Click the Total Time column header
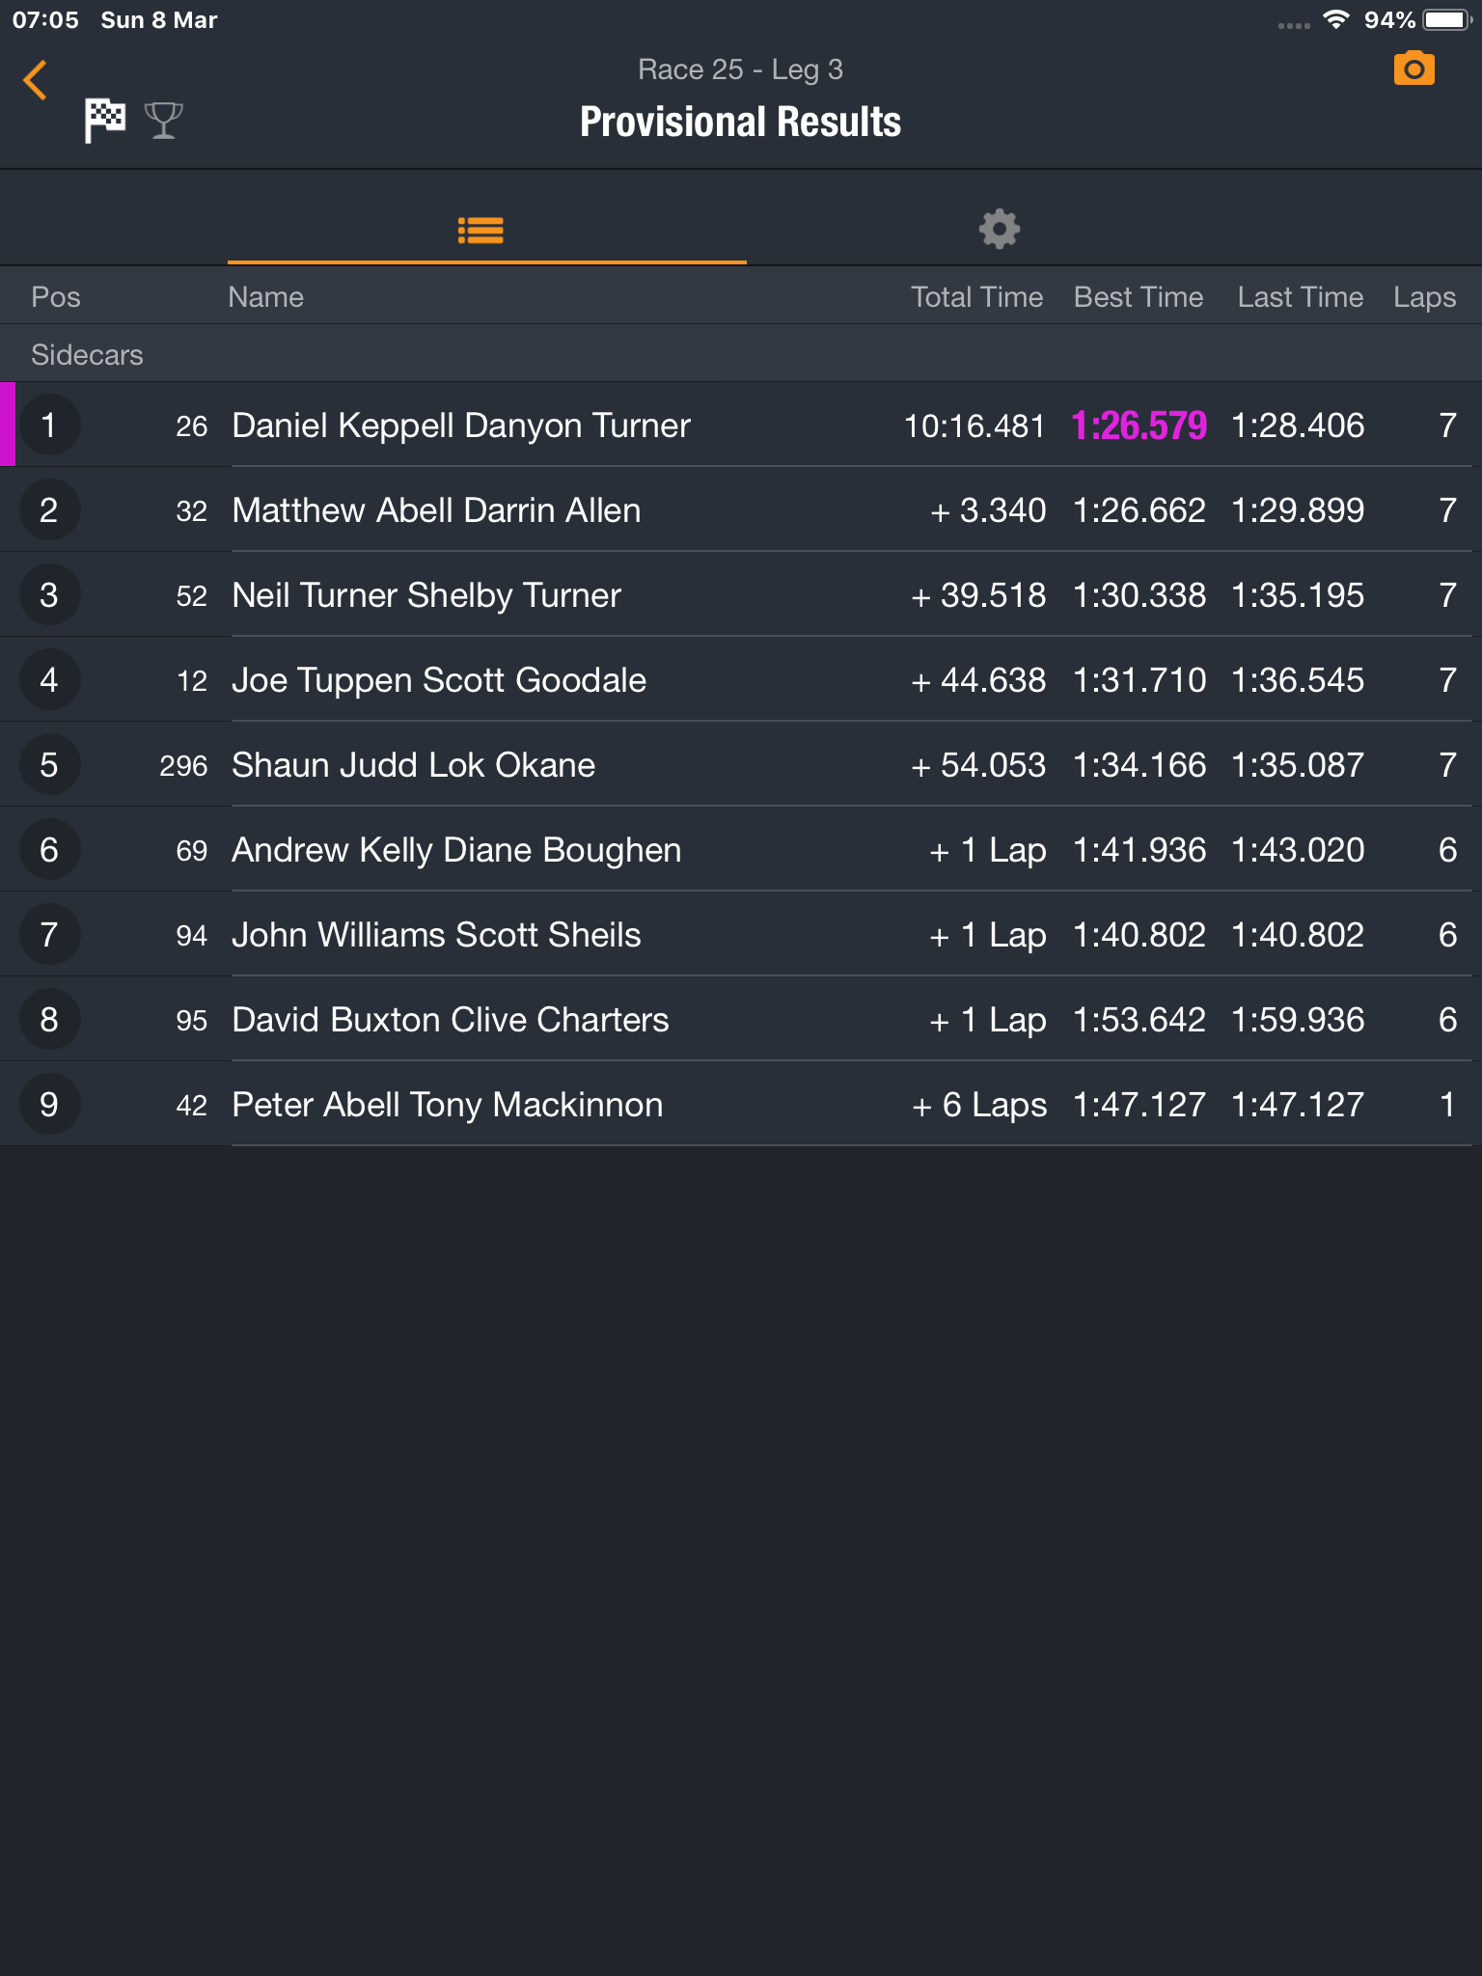The image size is (1482, 1976). (976, 296)
